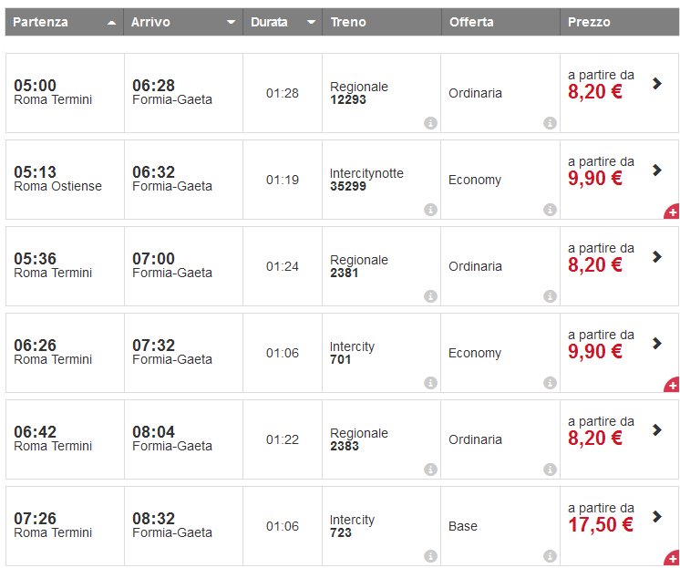This screenshot has height=568, width=680.
Task: Sort results by Durata column arrow
Action: point(312,23)
